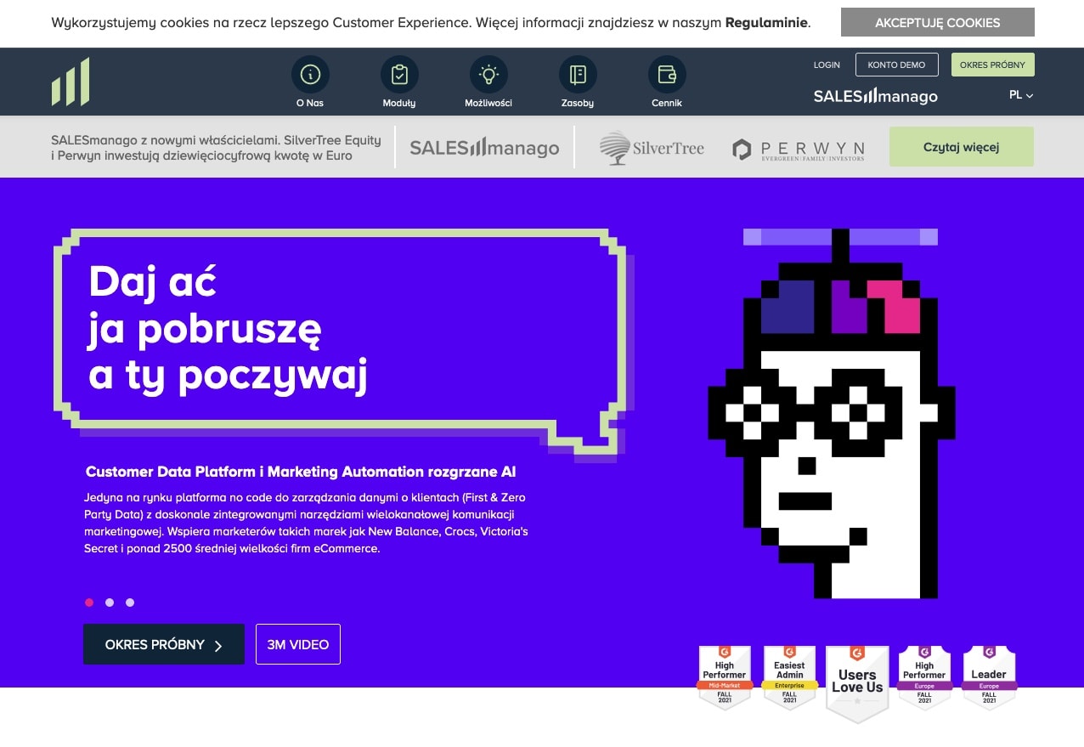Click the grey SALESmanago logo in banner

click(x=484, y=148)
